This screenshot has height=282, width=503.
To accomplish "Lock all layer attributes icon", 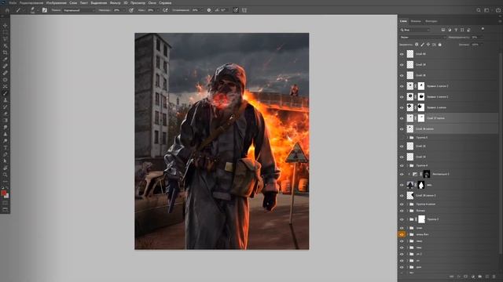I will point(440,45).
